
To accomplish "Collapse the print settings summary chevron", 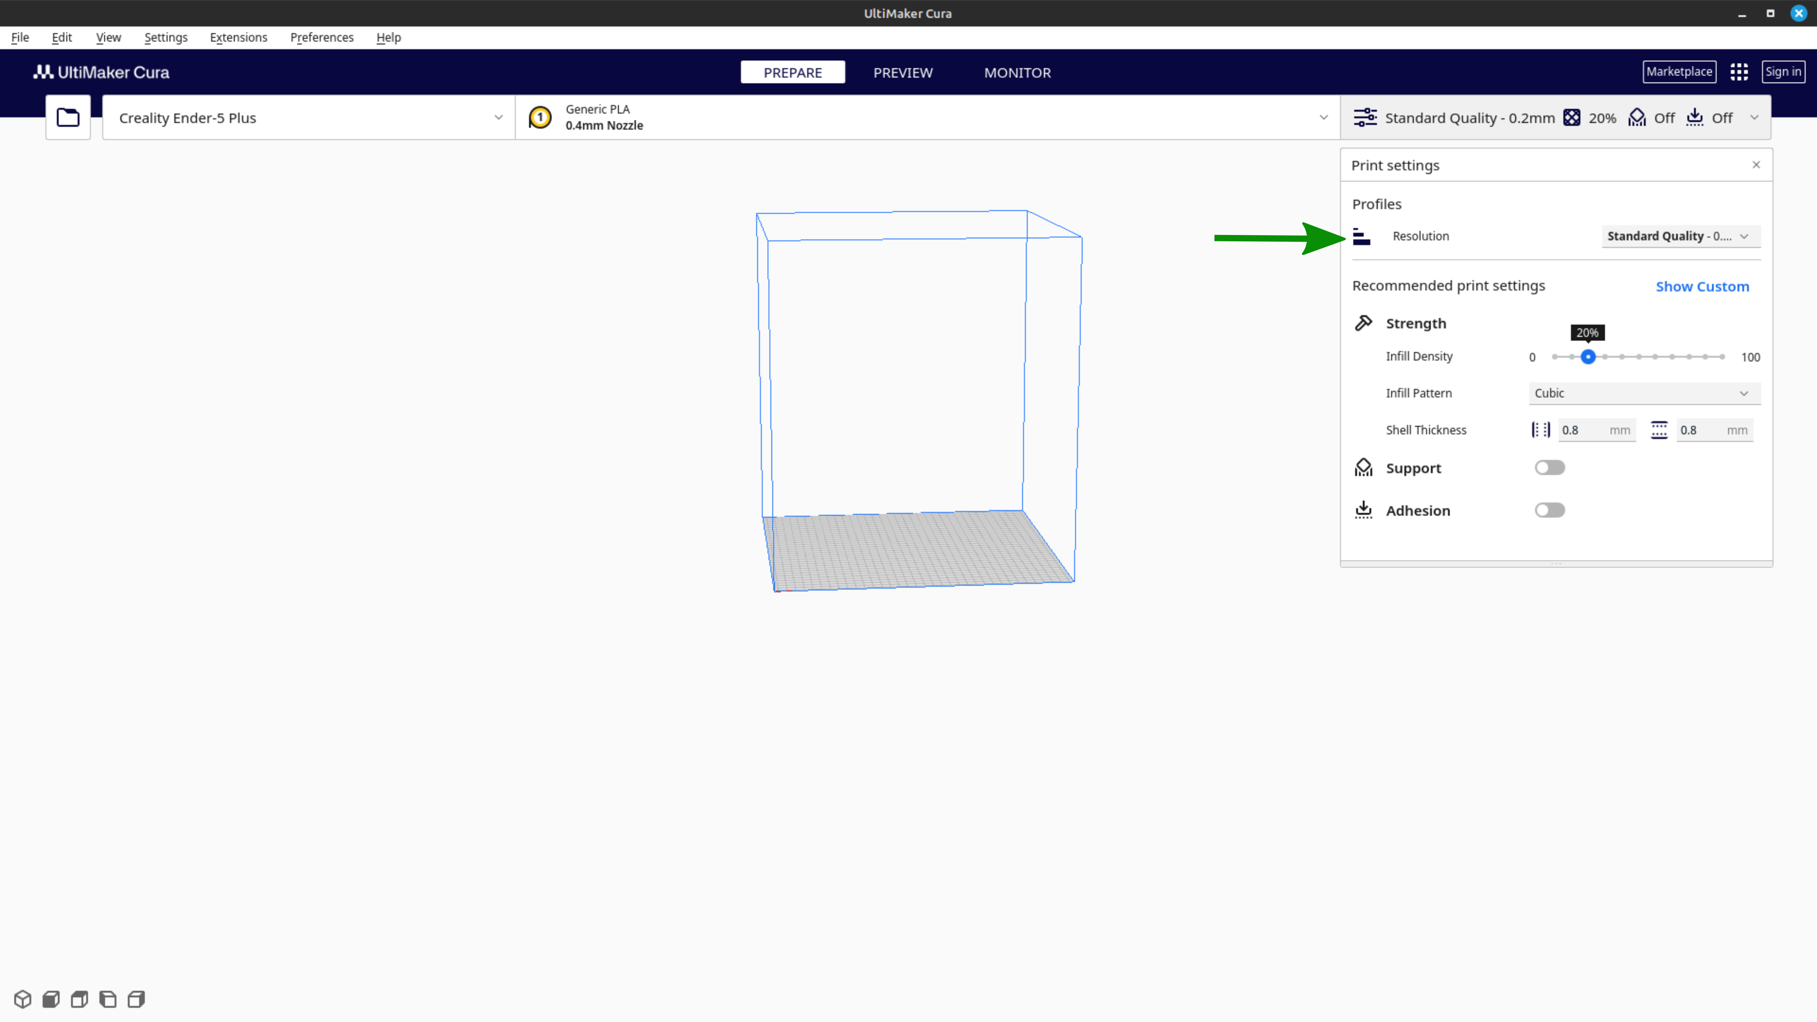I will coord(1754,118).
